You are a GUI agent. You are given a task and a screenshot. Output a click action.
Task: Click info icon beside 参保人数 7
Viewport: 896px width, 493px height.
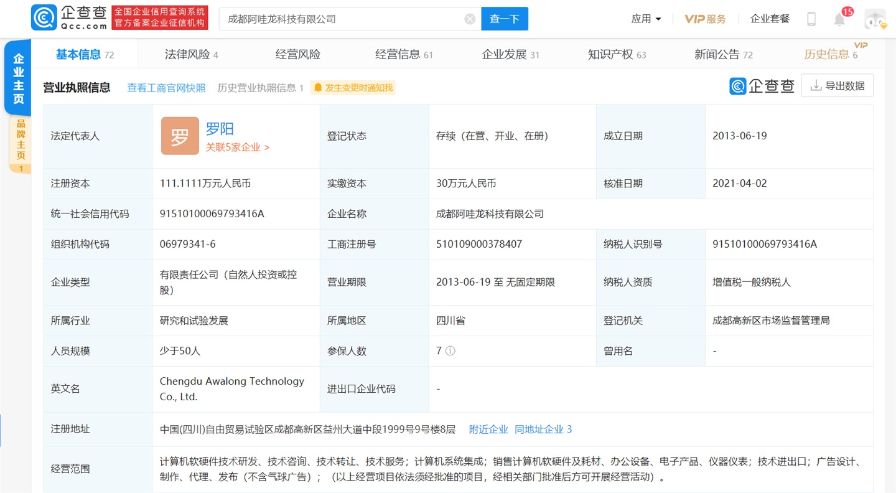click(450, 351)
